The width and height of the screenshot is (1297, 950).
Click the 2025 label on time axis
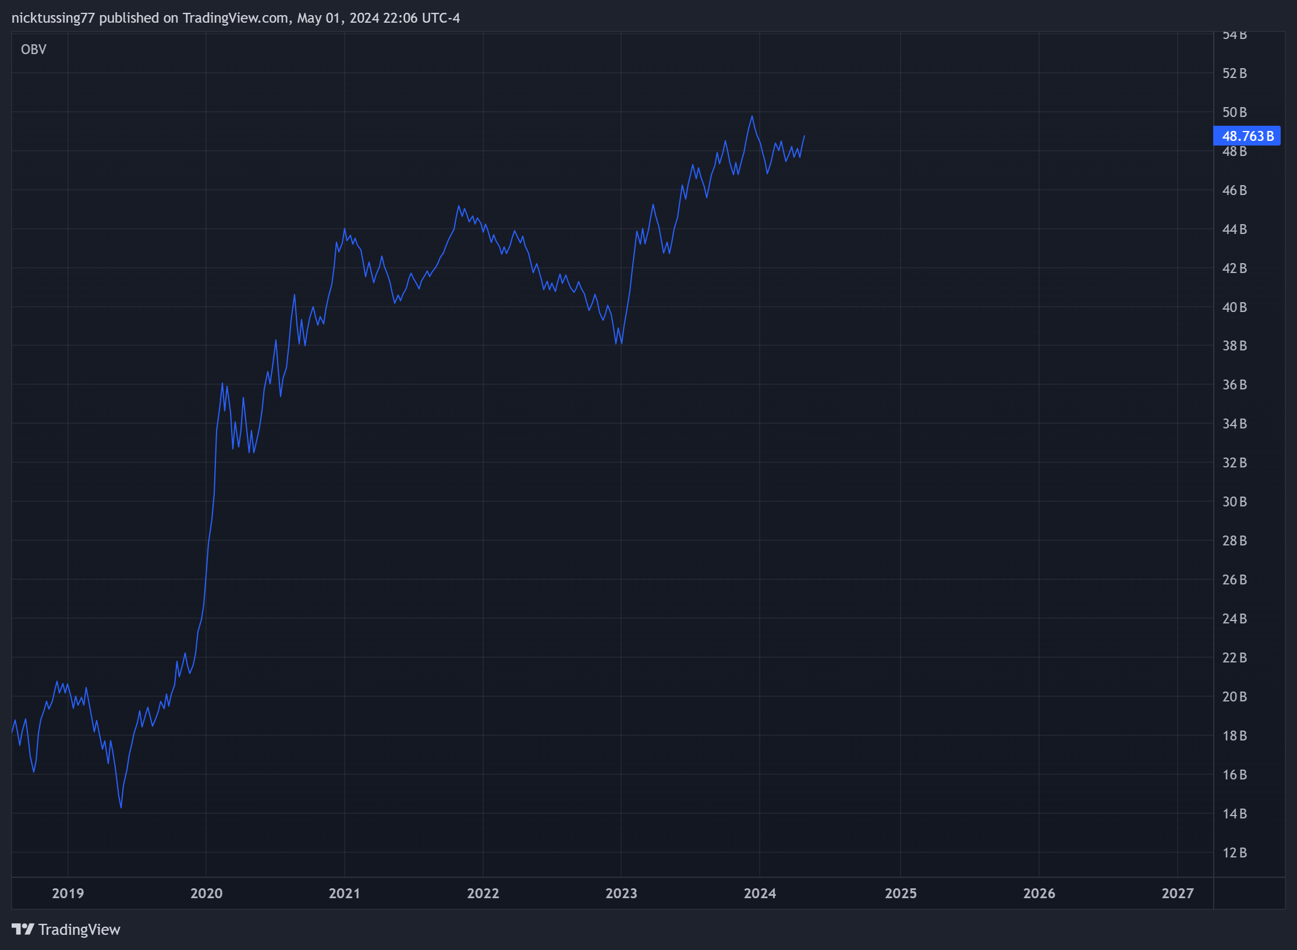click(901, 893)
